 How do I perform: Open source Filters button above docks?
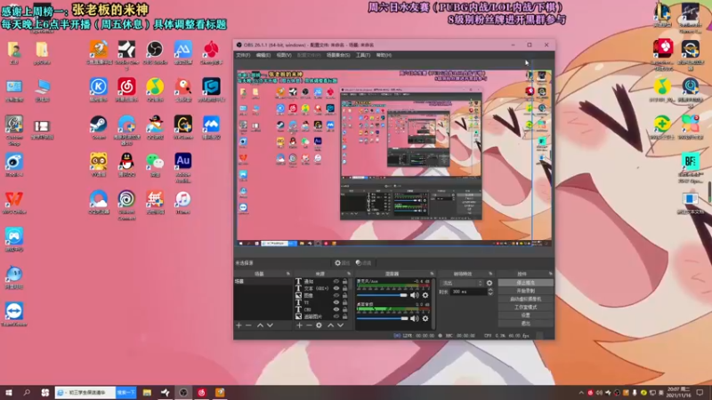[x=364, y=263]
